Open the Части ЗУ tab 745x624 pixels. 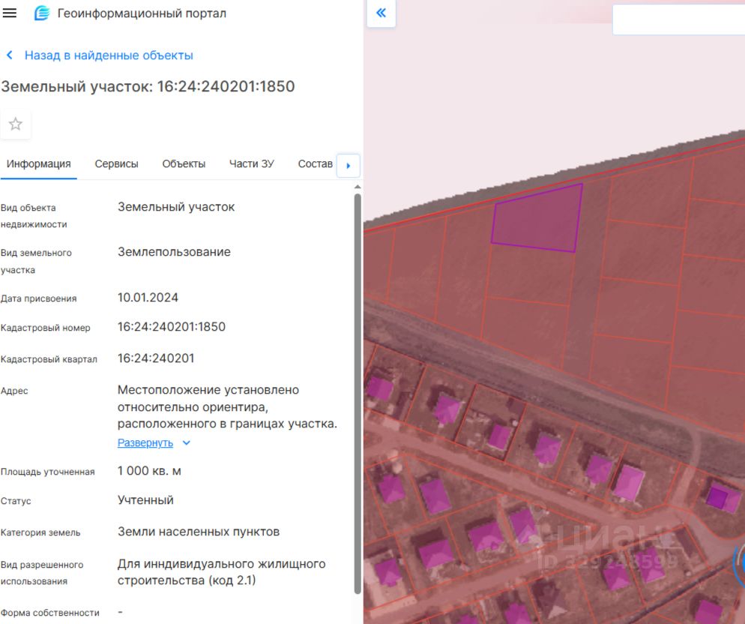(x=251, y=163)
